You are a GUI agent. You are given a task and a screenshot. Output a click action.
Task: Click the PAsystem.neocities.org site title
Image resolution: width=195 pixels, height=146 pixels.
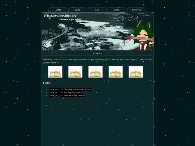[x=60, y=16]
